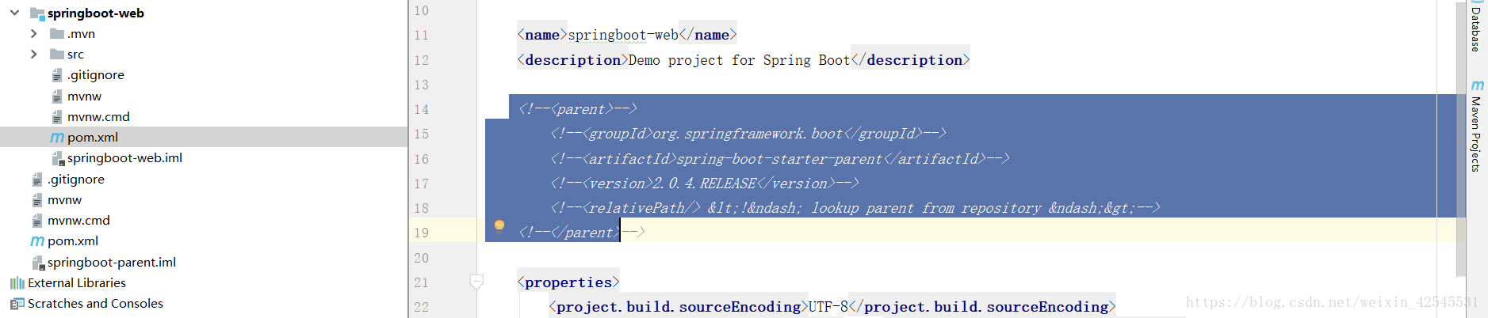Select root-level .gitignore file
1488x318 pixels.
click(75, 179)
